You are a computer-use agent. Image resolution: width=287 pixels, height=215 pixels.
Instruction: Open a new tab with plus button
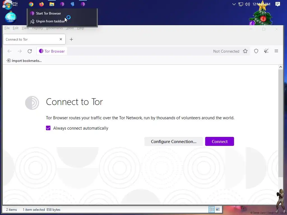tap(71, 39)
